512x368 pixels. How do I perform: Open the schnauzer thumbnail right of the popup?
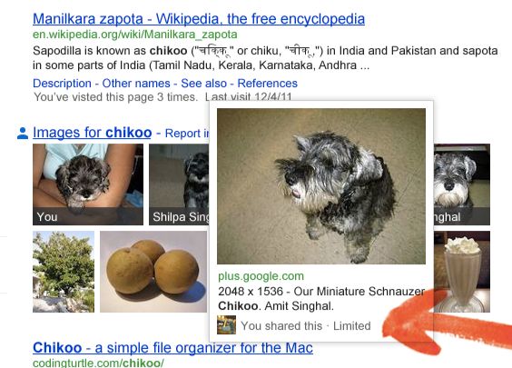462,184
